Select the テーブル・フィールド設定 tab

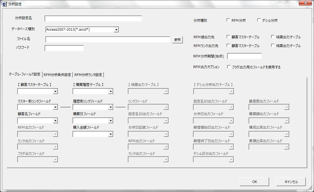tap(25, 74)
